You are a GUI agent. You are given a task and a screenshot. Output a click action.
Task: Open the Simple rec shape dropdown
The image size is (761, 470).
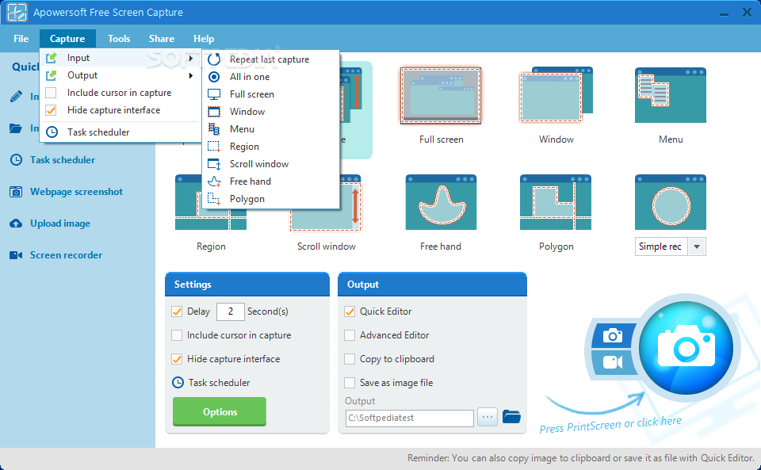697,246
